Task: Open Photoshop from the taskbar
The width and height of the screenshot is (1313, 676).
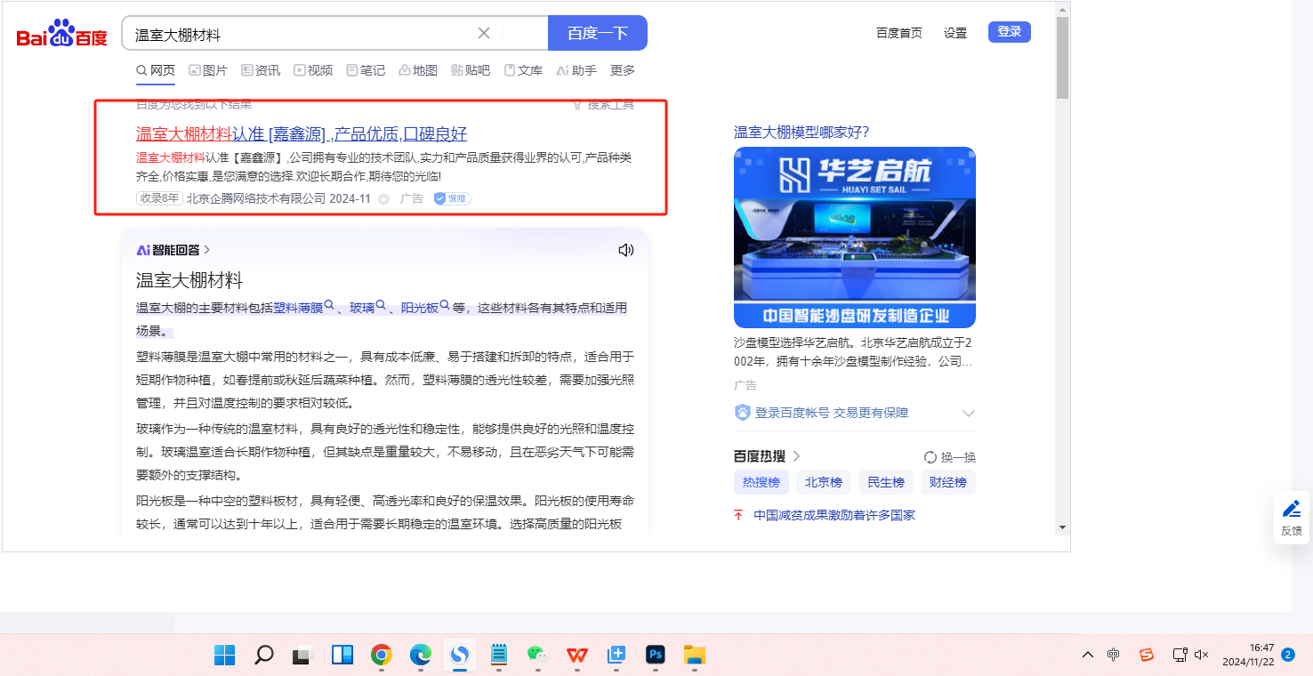Action: (x=656, y=656)
